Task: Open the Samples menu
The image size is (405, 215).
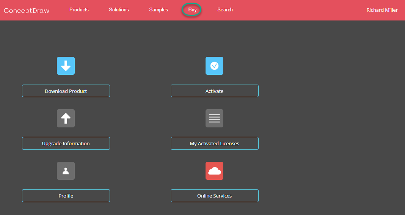Action: [x=159, y=10]
